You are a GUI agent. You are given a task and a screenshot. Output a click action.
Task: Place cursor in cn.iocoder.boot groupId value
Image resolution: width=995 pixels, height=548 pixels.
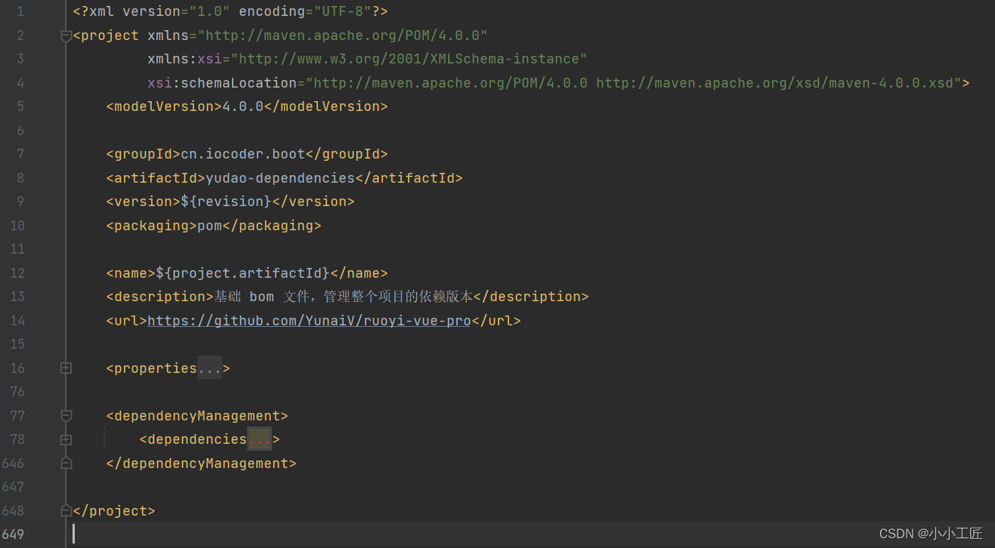[243, 154]
